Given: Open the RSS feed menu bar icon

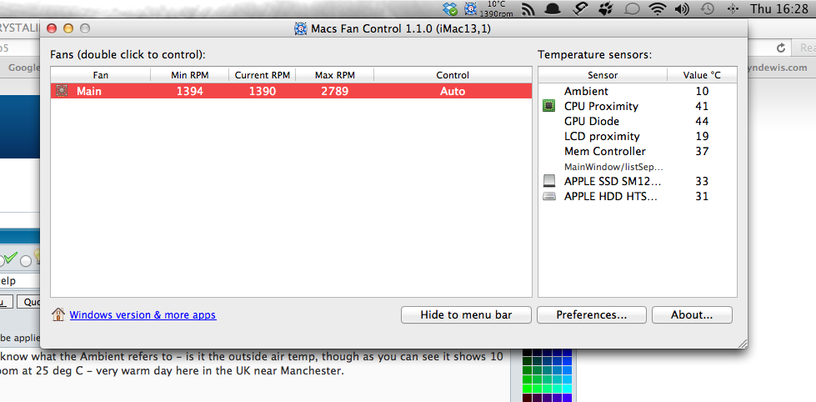Looking at the screenshot, I should pos(528,9).
